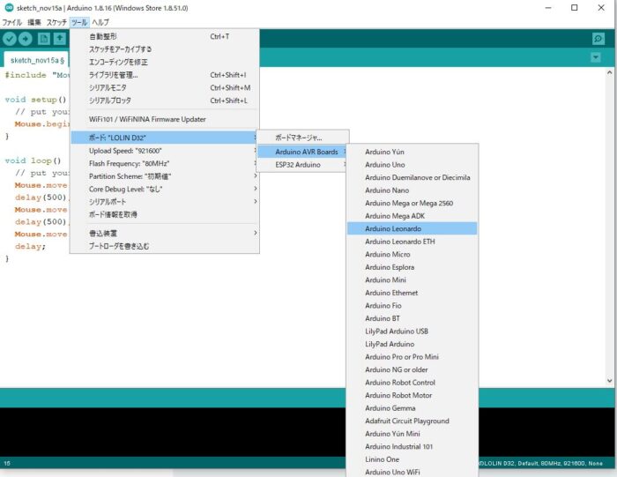
Task: Select Arduino Gemma board
Action: [x=412, y=408]
